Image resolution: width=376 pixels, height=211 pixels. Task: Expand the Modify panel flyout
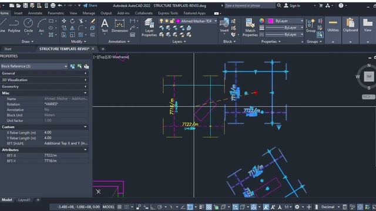point(79,42)
